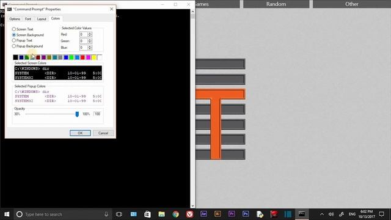The image size is (391, 220).
Task: Pick the gray color swatch
Action: pos(60,57)
